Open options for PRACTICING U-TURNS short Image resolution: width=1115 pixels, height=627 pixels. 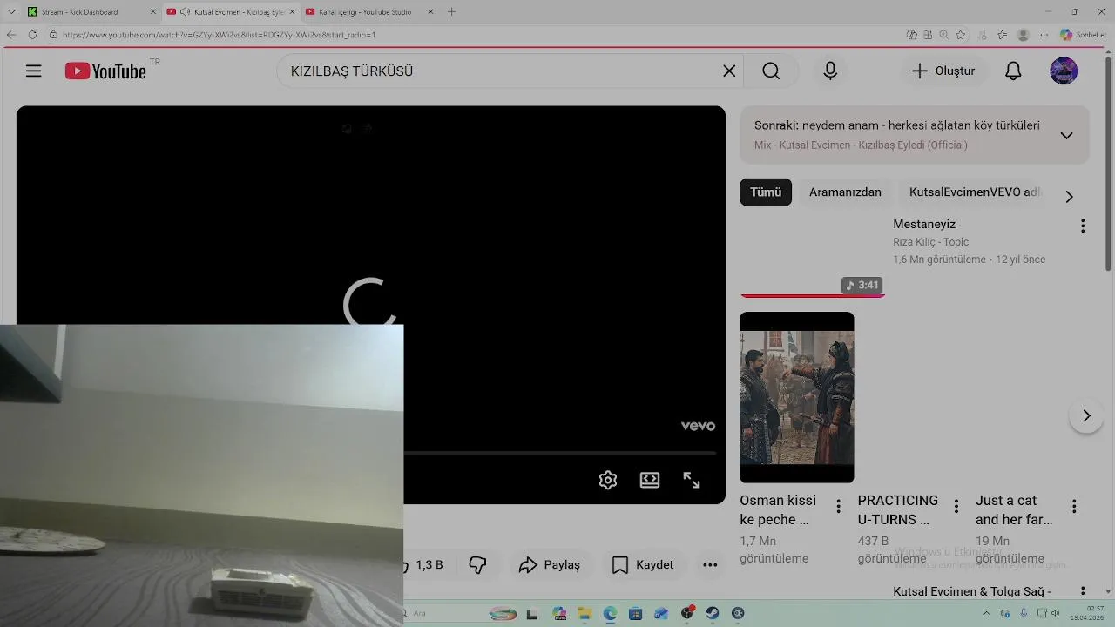(956, 506)
